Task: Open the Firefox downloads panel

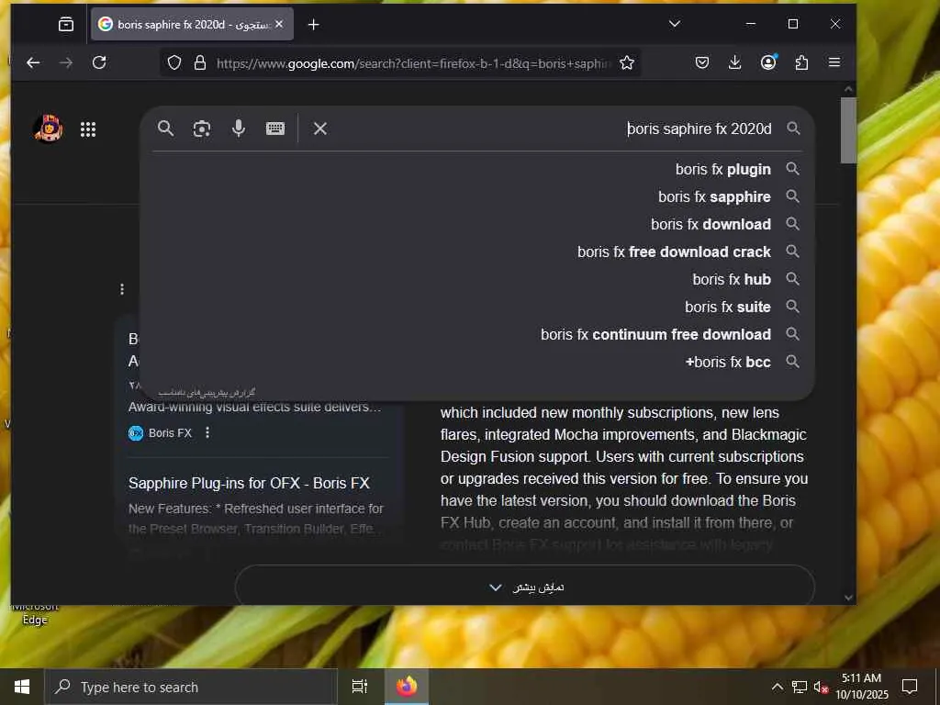Action: tap(735, 62)
